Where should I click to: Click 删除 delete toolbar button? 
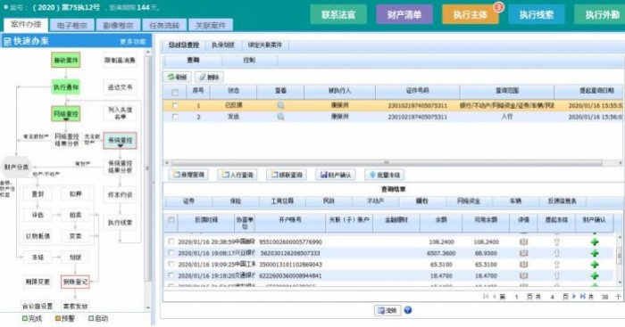point(209,77)
